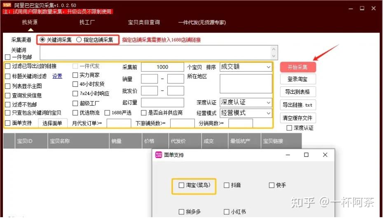Tick 抖音 in the 面单支持 dialog
Viewport: 384px width, 218px height.
click(x=227, y=185)
